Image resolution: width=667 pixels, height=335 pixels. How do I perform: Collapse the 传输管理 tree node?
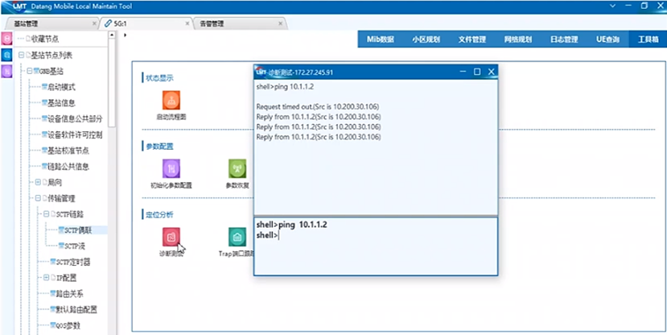38,198
